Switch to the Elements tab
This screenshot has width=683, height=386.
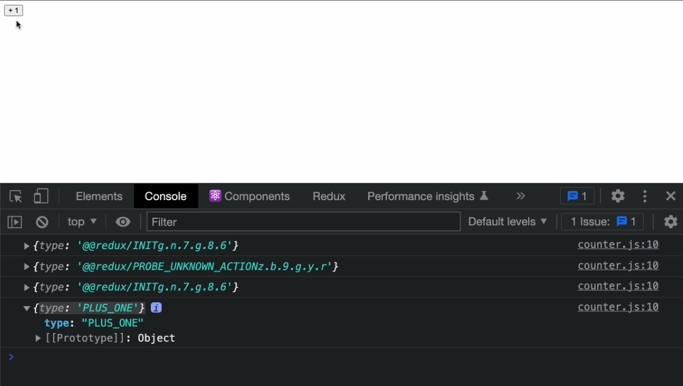coord(98,196)
